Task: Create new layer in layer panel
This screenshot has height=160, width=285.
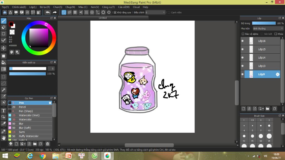Action: (244, 109)
